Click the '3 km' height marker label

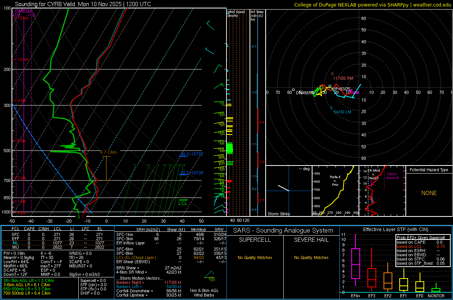tap(21, 178)
